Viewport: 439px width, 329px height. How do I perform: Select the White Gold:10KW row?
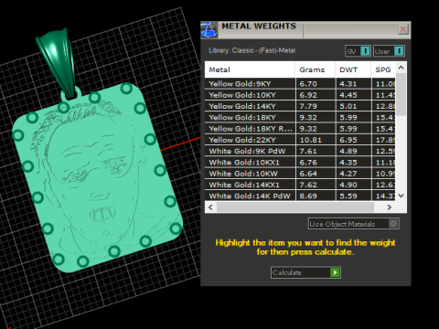[x=300, y=174]
